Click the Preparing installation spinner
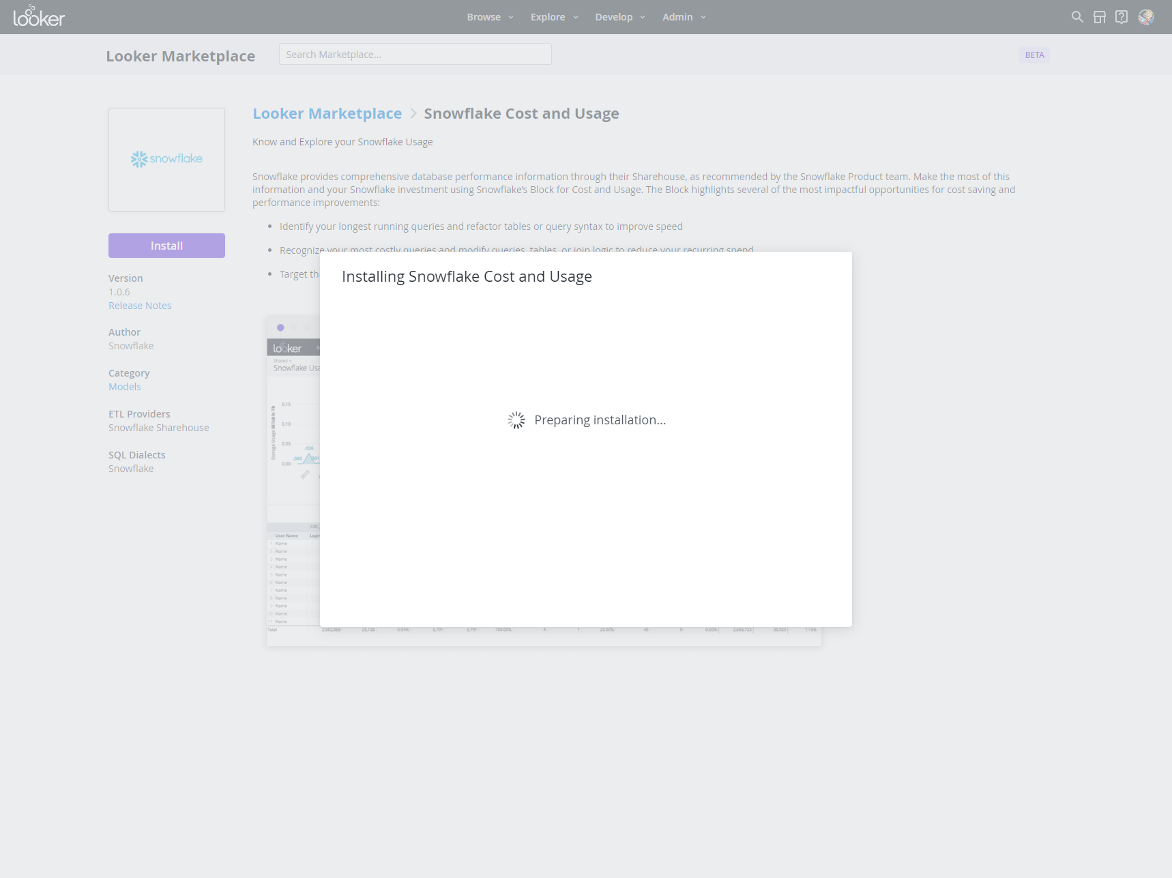Viewport: 1172px width, 878px height. [516, 420]
